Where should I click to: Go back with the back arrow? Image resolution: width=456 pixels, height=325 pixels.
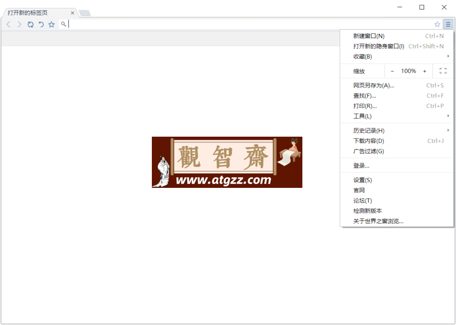[8, 24]
